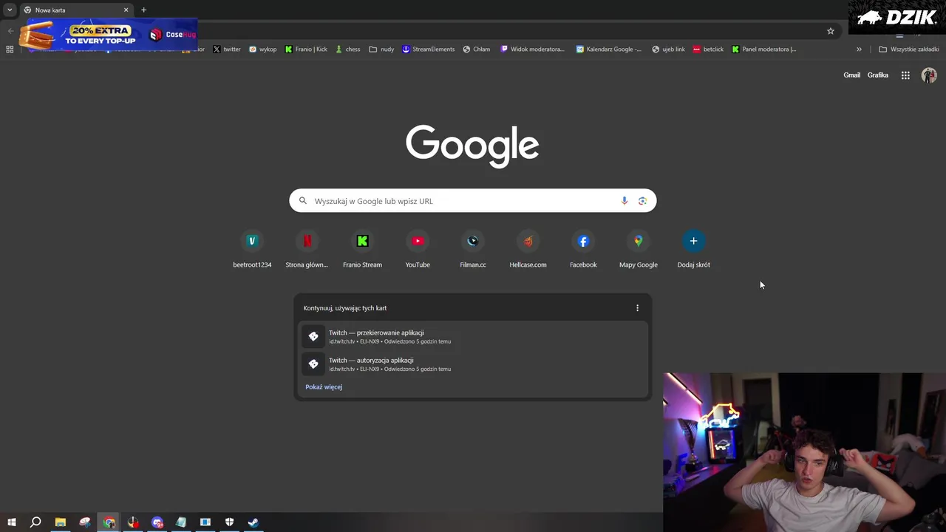The width and height of the screenshot is (946, 532).
Task: Bookmark this page with the star icon
Action: click(x=831, y=31)
